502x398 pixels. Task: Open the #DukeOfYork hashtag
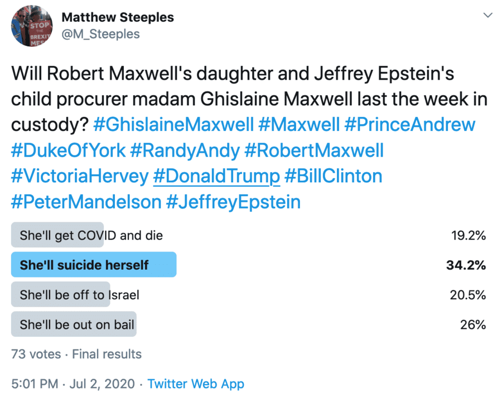click(x=69, y=150)
